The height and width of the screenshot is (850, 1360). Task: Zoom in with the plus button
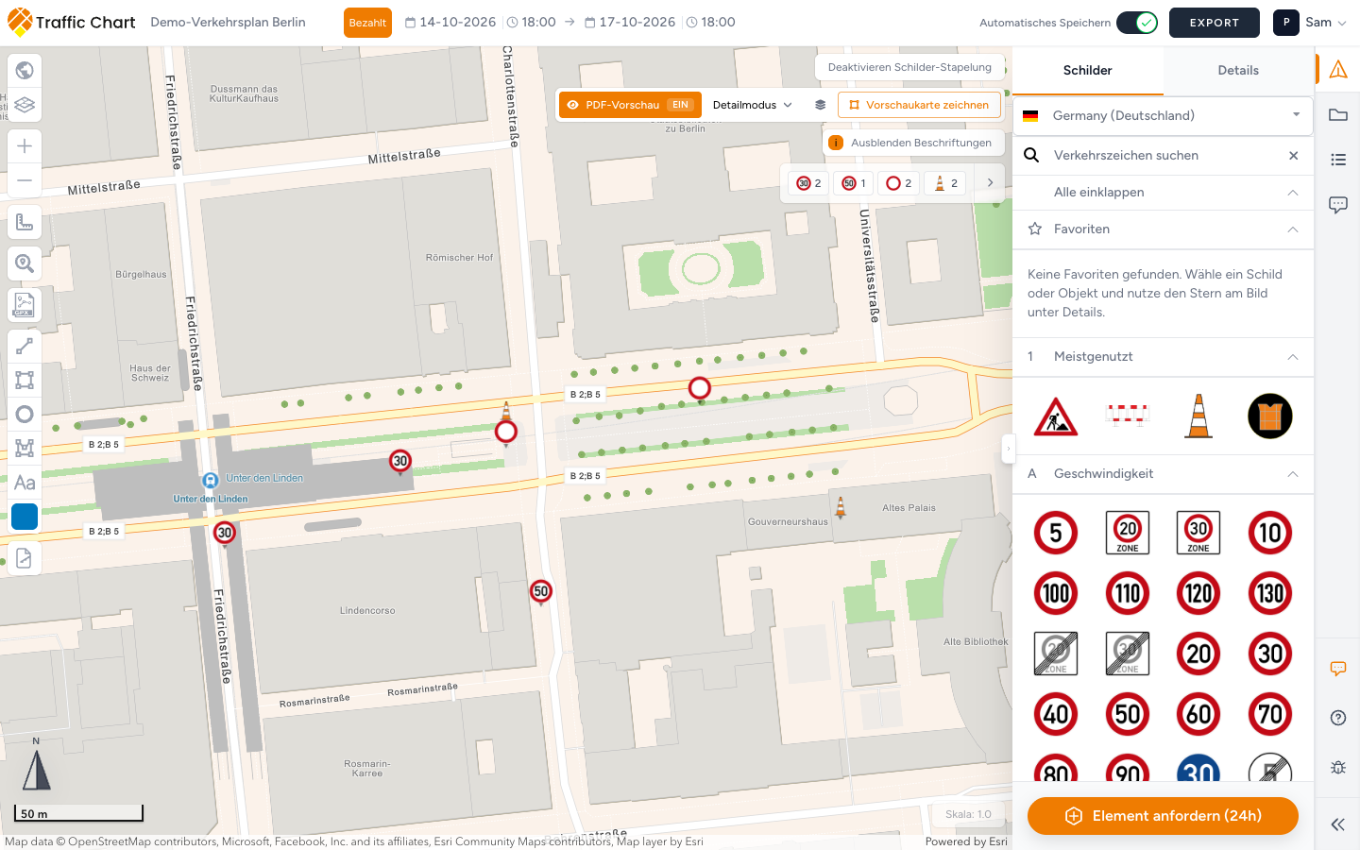point(25,145)
